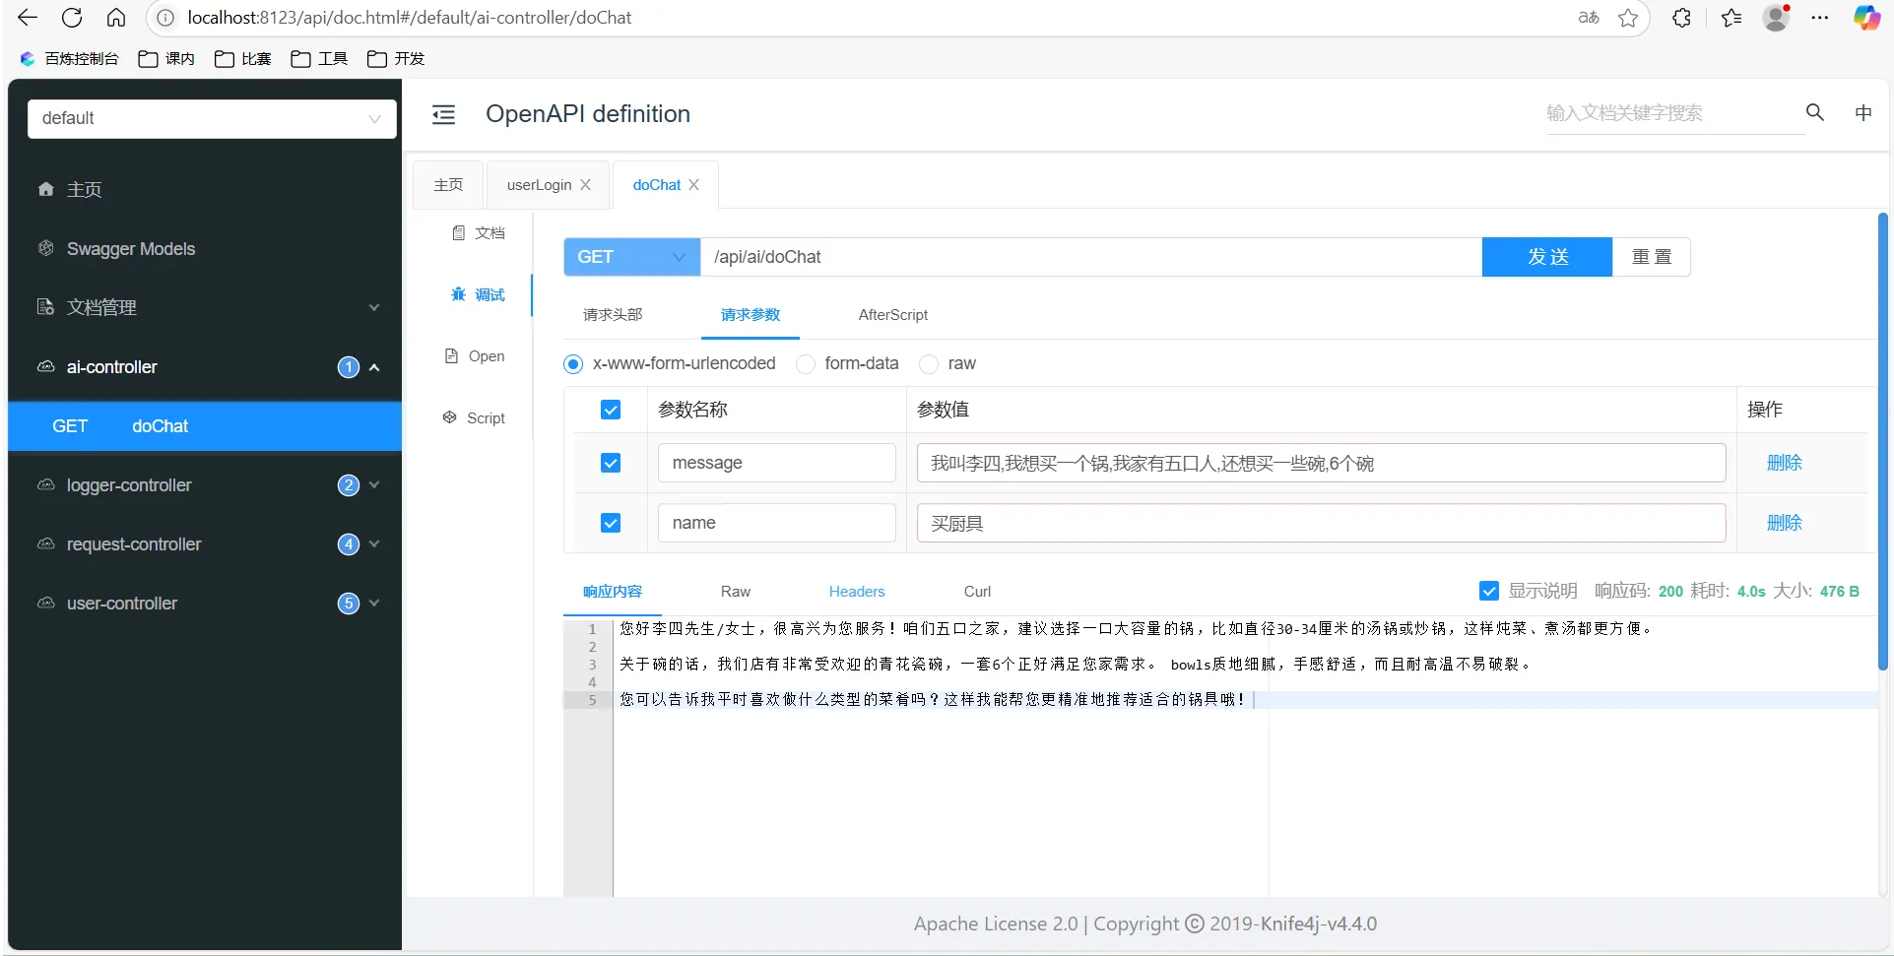Switch to 请求参数 tab
1894x956 pixels.
point(751,315)
